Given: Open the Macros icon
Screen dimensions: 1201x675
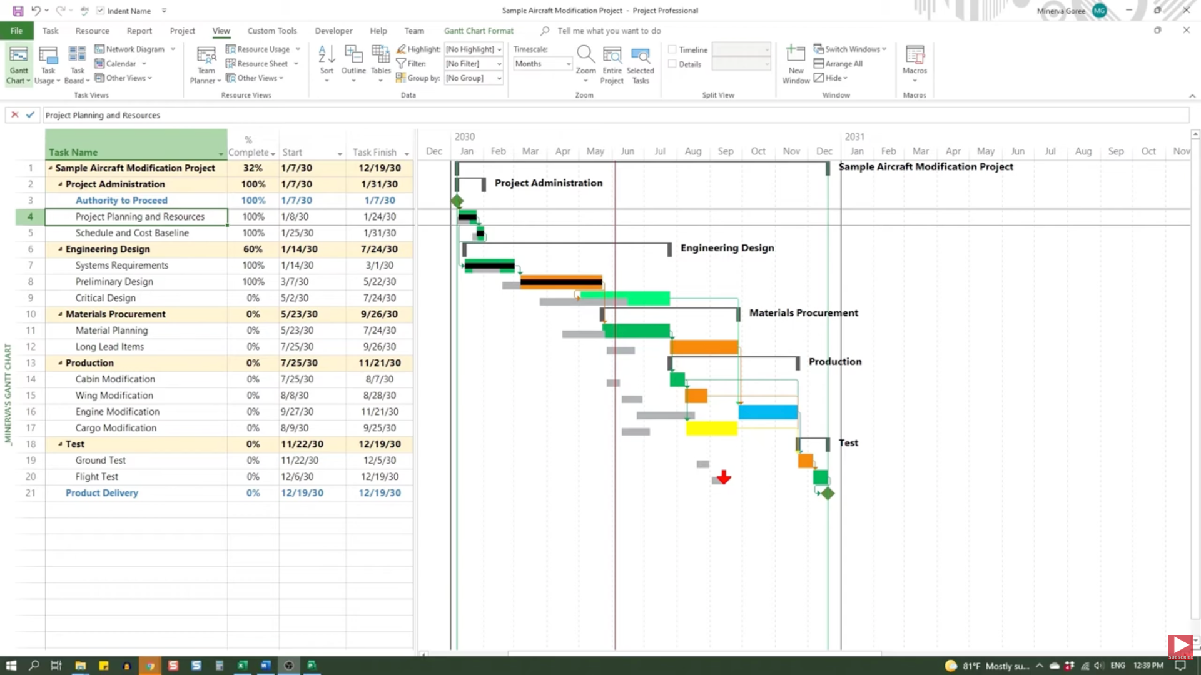Looking at the screenshot, I should pos(915,55).
